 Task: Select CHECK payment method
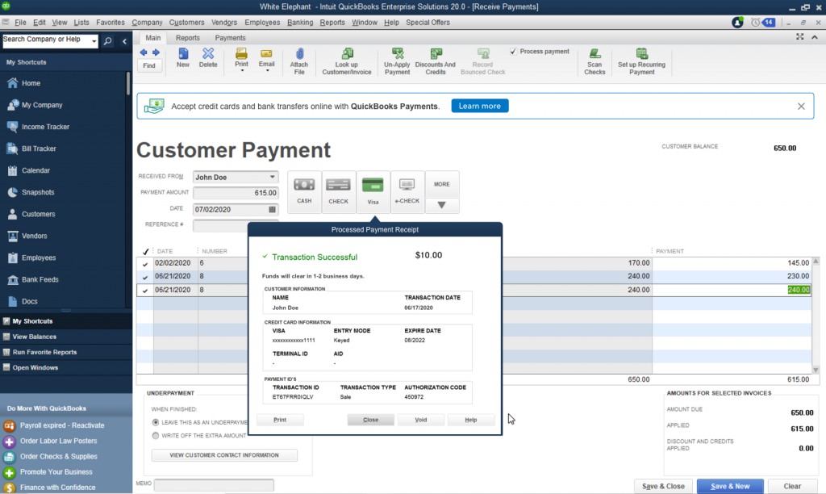(338, 192)
